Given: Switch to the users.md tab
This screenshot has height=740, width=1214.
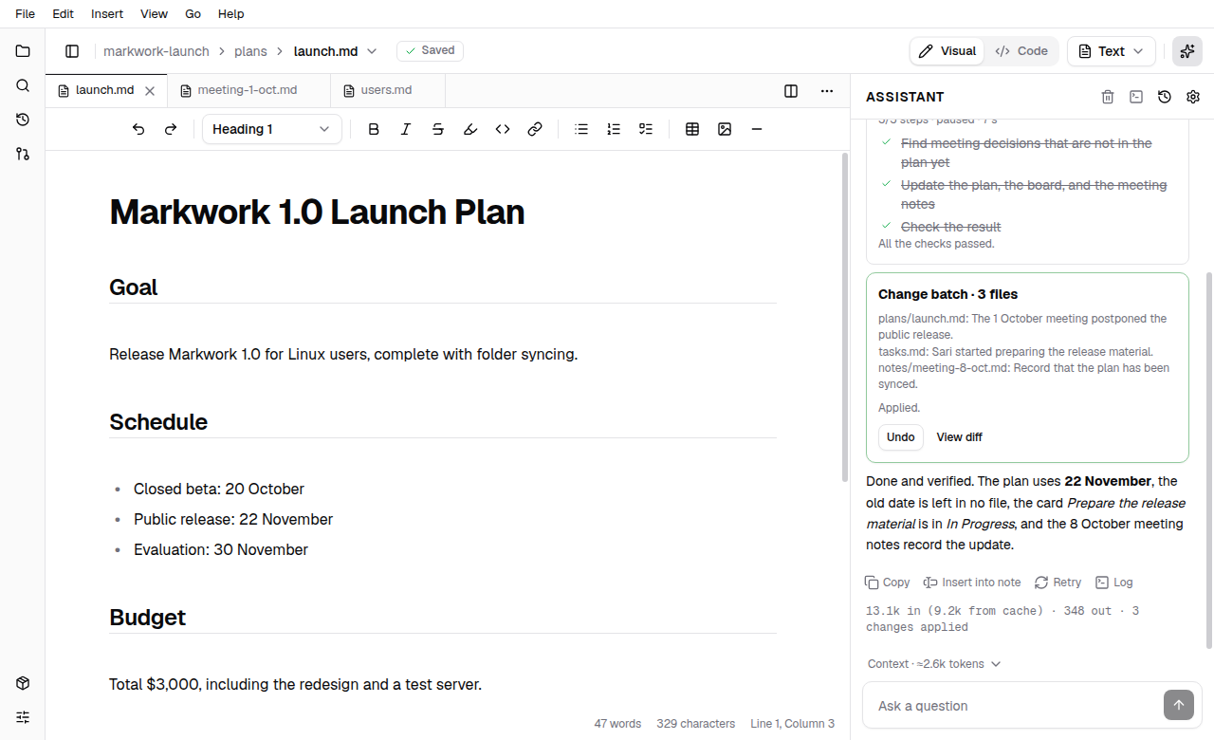Looking at the screenshot, I should (x=388, y=91).
